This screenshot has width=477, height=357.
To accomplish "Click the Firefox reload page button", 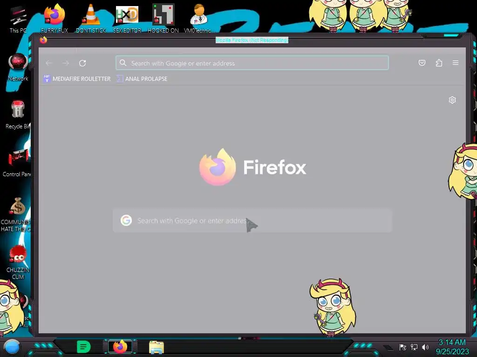I will (82, 63).
